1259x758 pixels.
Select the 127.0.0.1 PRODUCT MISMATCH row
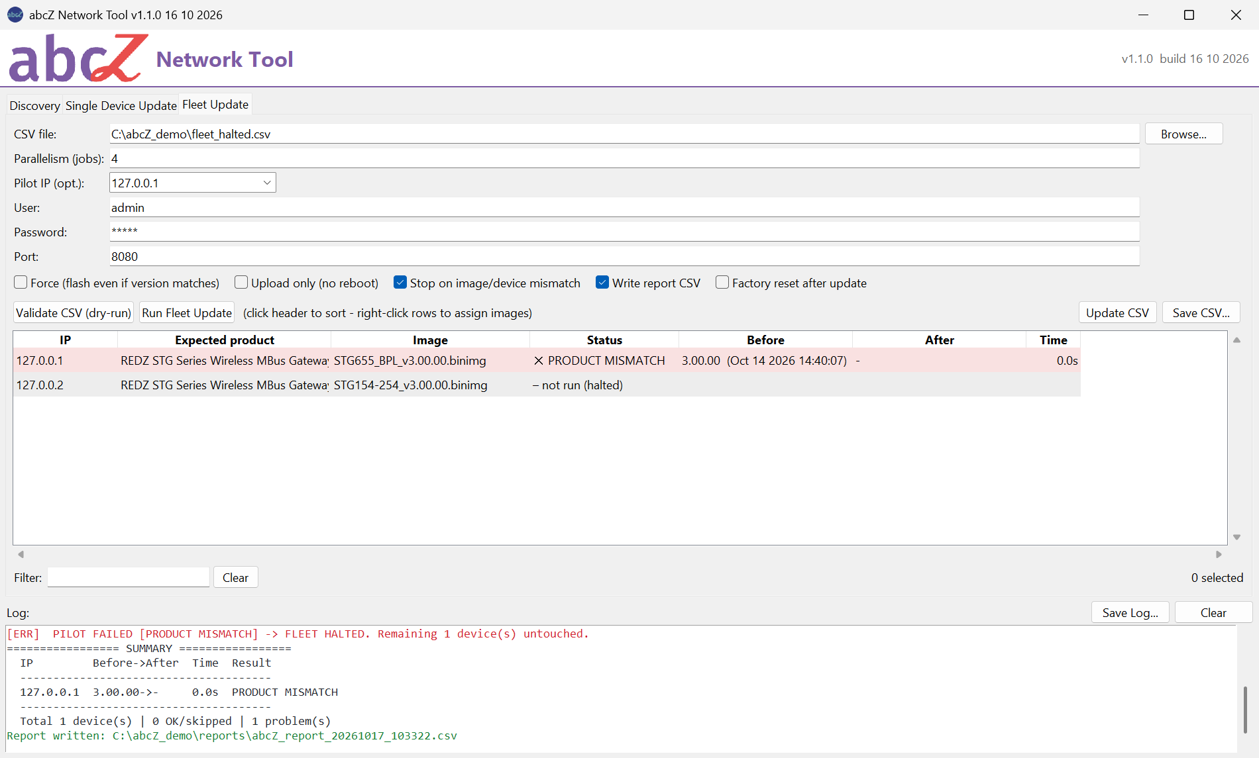547,360
